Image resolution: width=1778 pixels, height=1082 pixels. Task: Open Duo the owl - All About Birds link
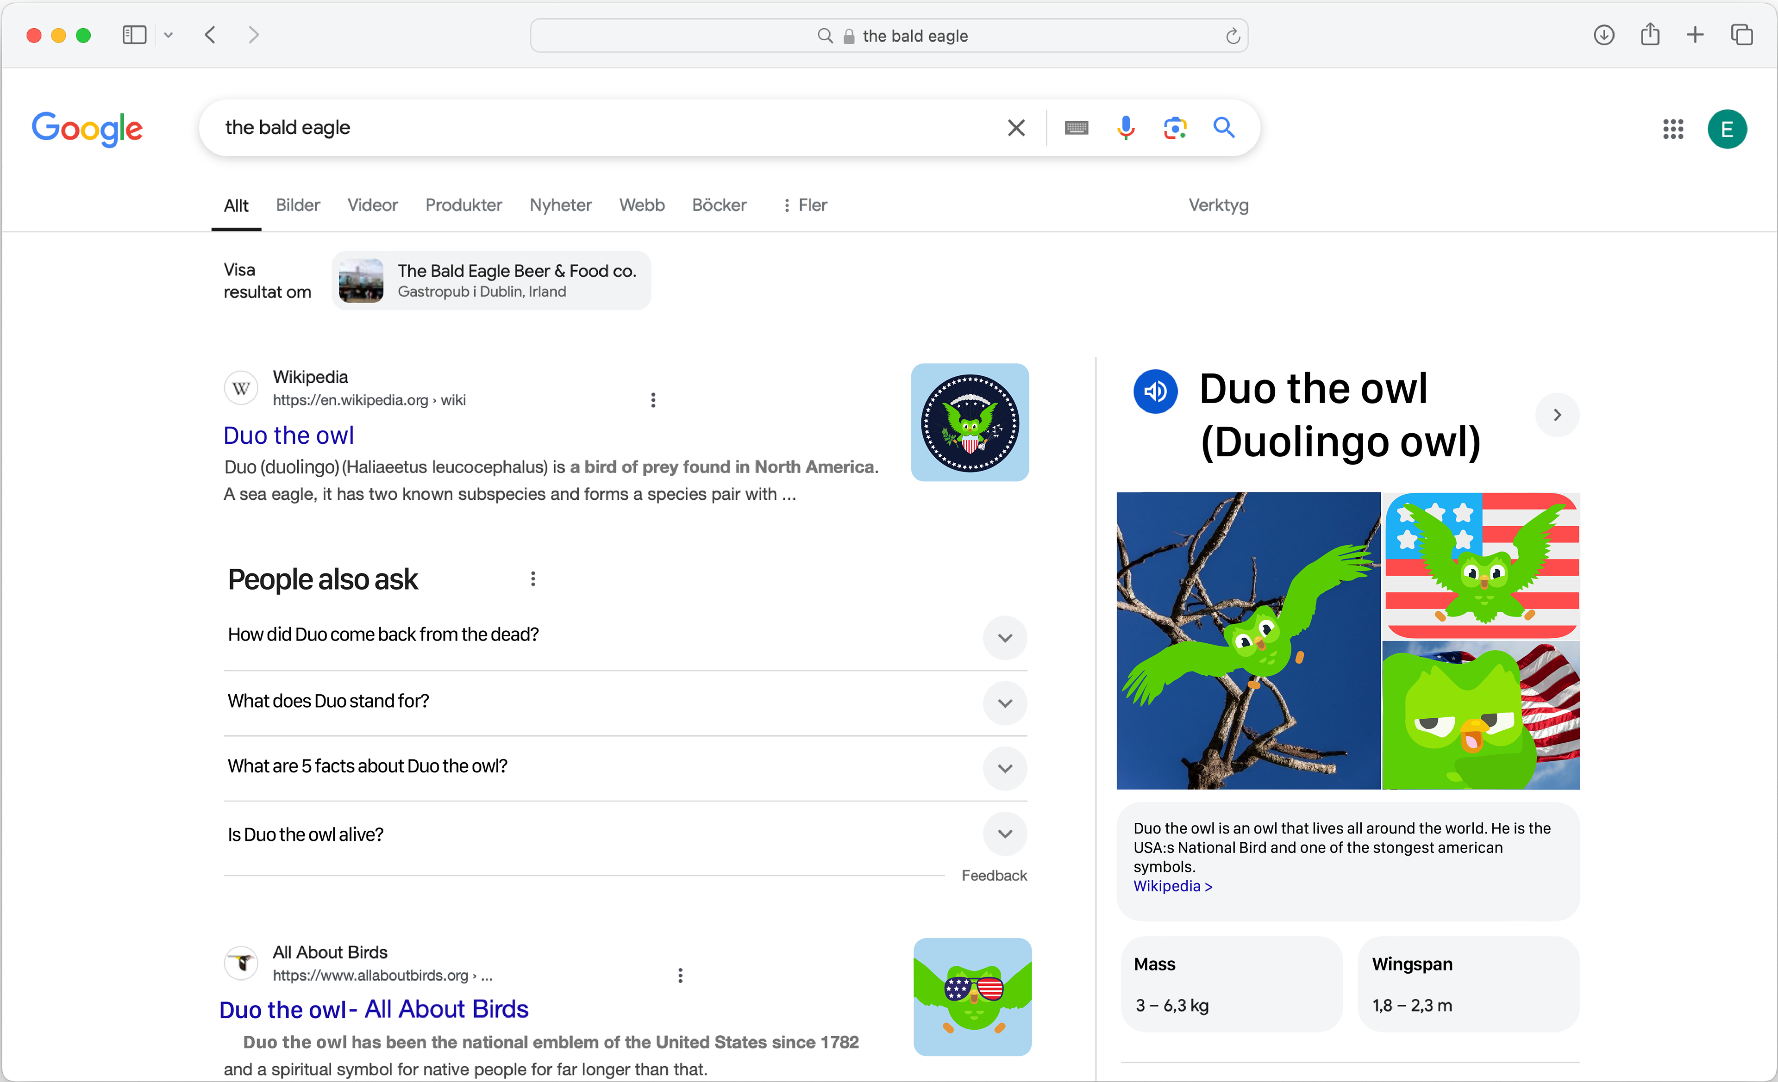(x=374, y=1009)
